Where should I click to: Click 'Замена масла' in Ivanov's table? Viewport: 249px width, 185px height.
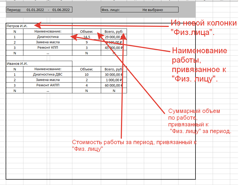click(x=48, y=80)
